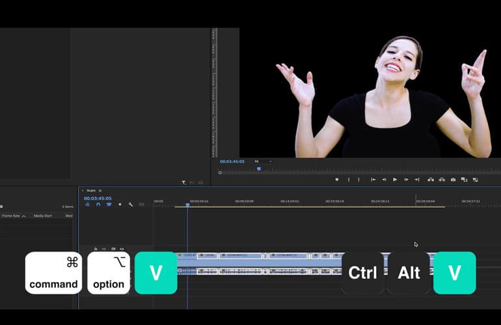This screenshot has height=325, width=501.
Task: Select the sequence tab in the timeline panel
Action: pos(91,190)
